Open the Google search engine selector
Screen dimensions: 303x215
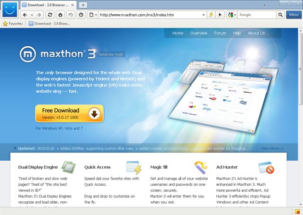[x=232, y=15]
